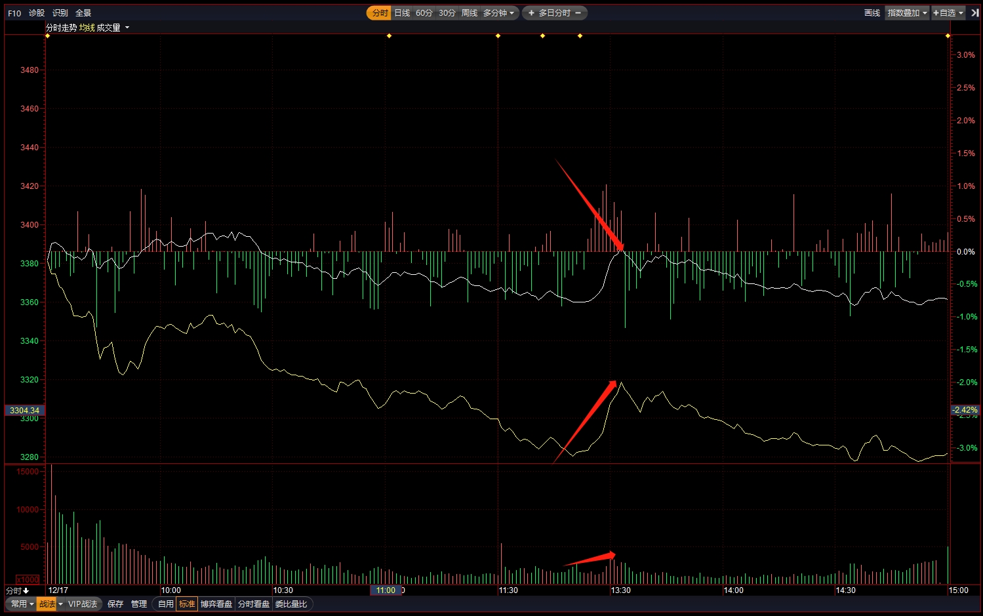
Task: Select the 自用 layout toggle
Action: click(x=166, y=604)
